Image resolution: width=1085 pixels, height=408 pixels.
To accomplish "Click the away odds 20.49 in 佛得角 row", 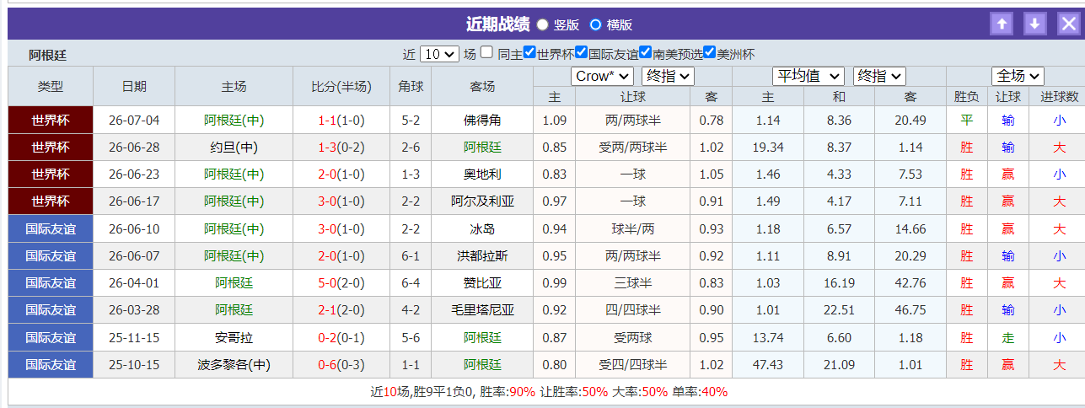I will 910,121.
